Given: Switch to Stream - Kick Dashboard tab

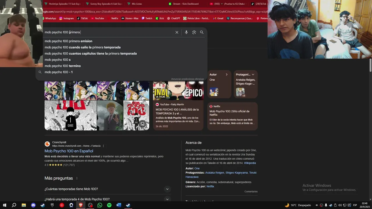Looking at the screenshot, I should pyautogui.click(x=187, y=4).
